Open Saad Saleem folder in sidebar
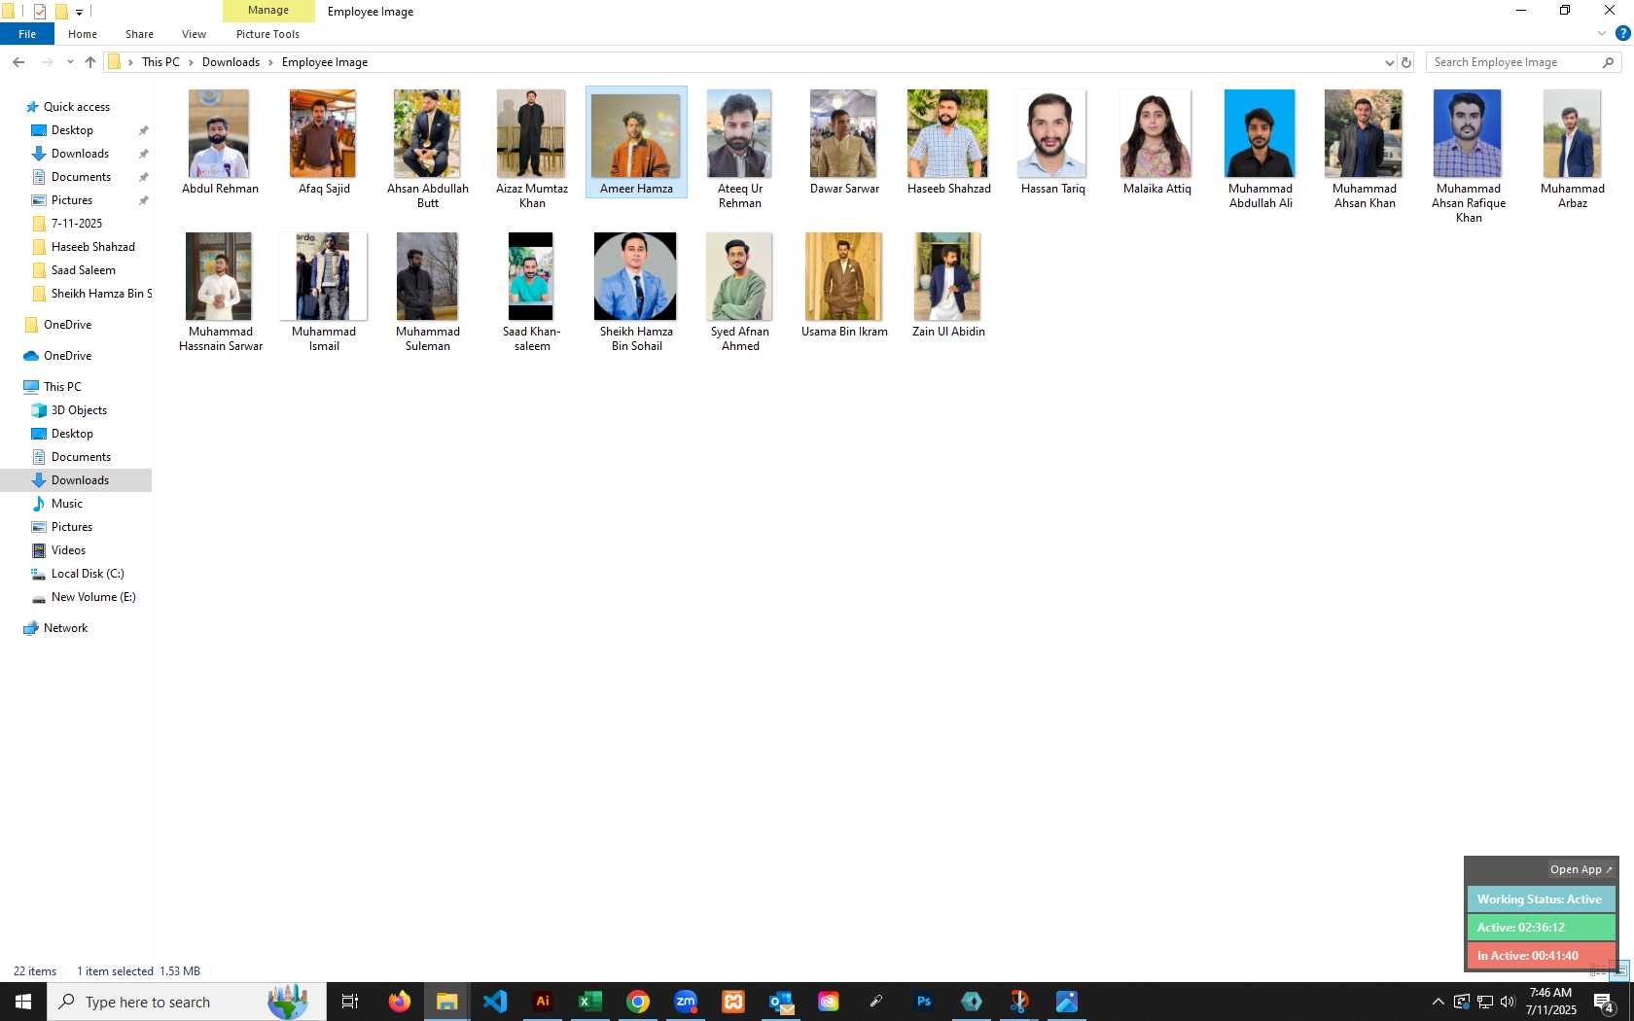This screenshot has width=1634, height=1021. 83,270
